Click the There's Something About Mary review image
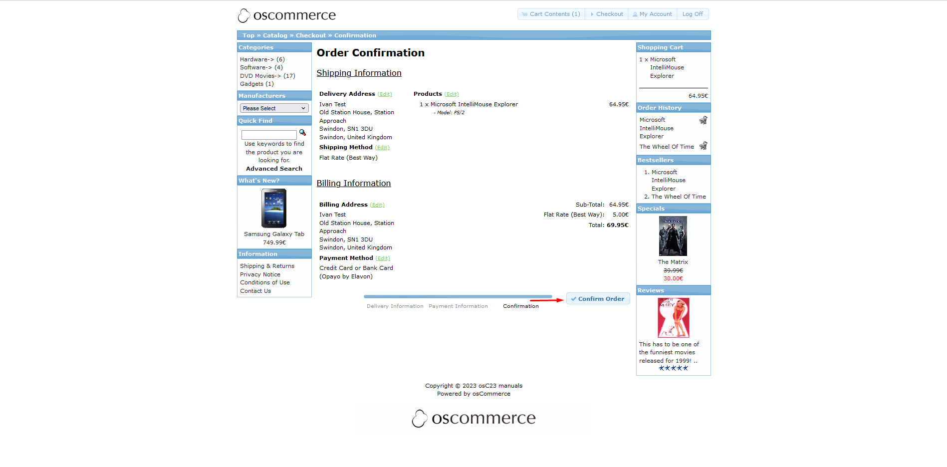 point(673,318)
